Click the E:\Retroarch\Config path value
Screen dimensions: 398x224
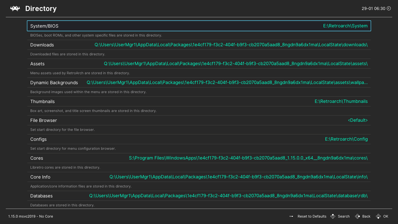coord(346,139)
